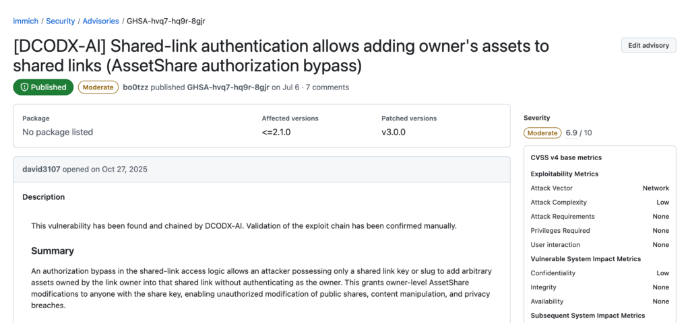Click the 7 comments text
Viewport: 690px width, 323px height.
(327, 87)
